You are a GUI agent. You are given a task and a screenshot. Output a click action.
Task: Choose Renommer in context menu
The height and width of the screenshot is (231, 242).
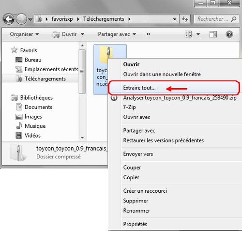click(136, 211)
